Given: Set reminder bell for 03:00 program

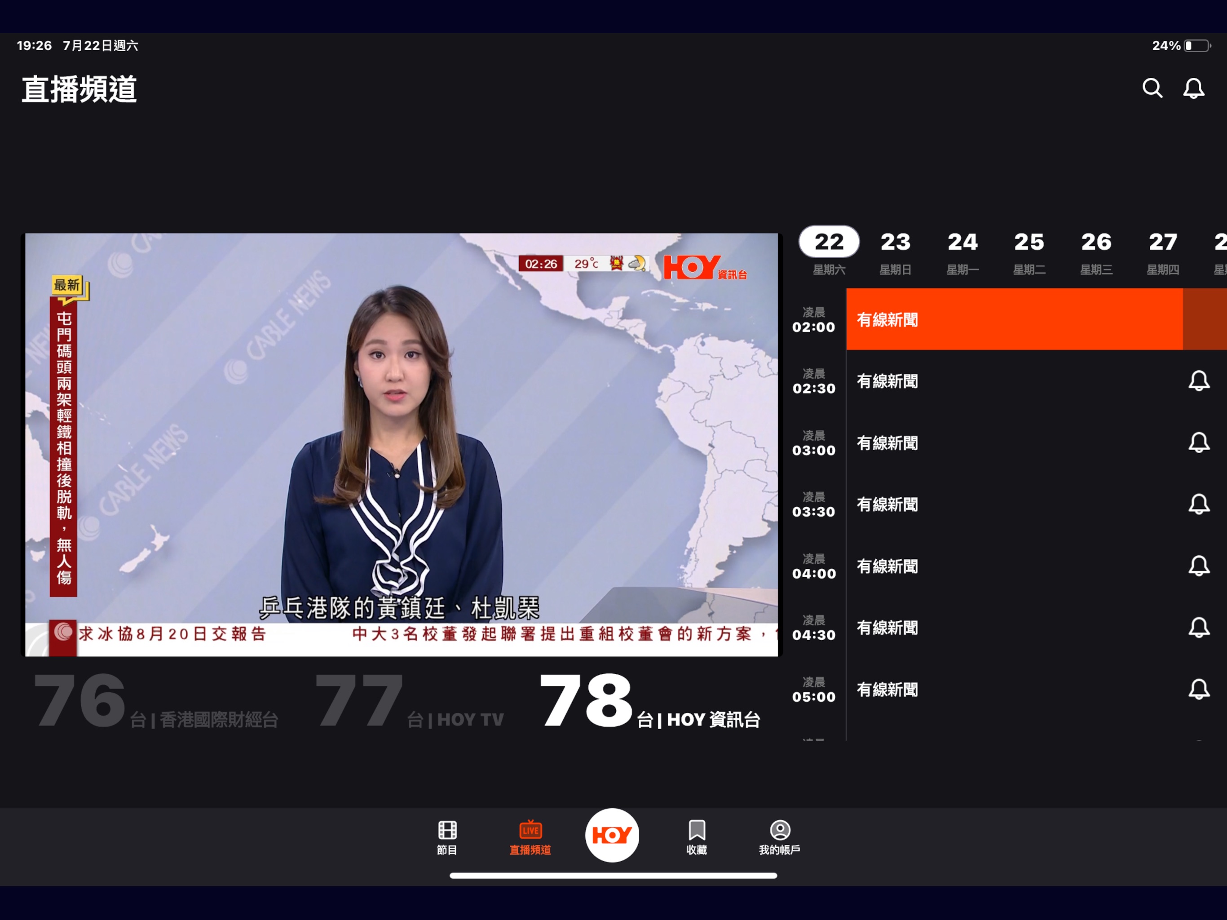Looking at the screenshot, I should [1199, 443].
